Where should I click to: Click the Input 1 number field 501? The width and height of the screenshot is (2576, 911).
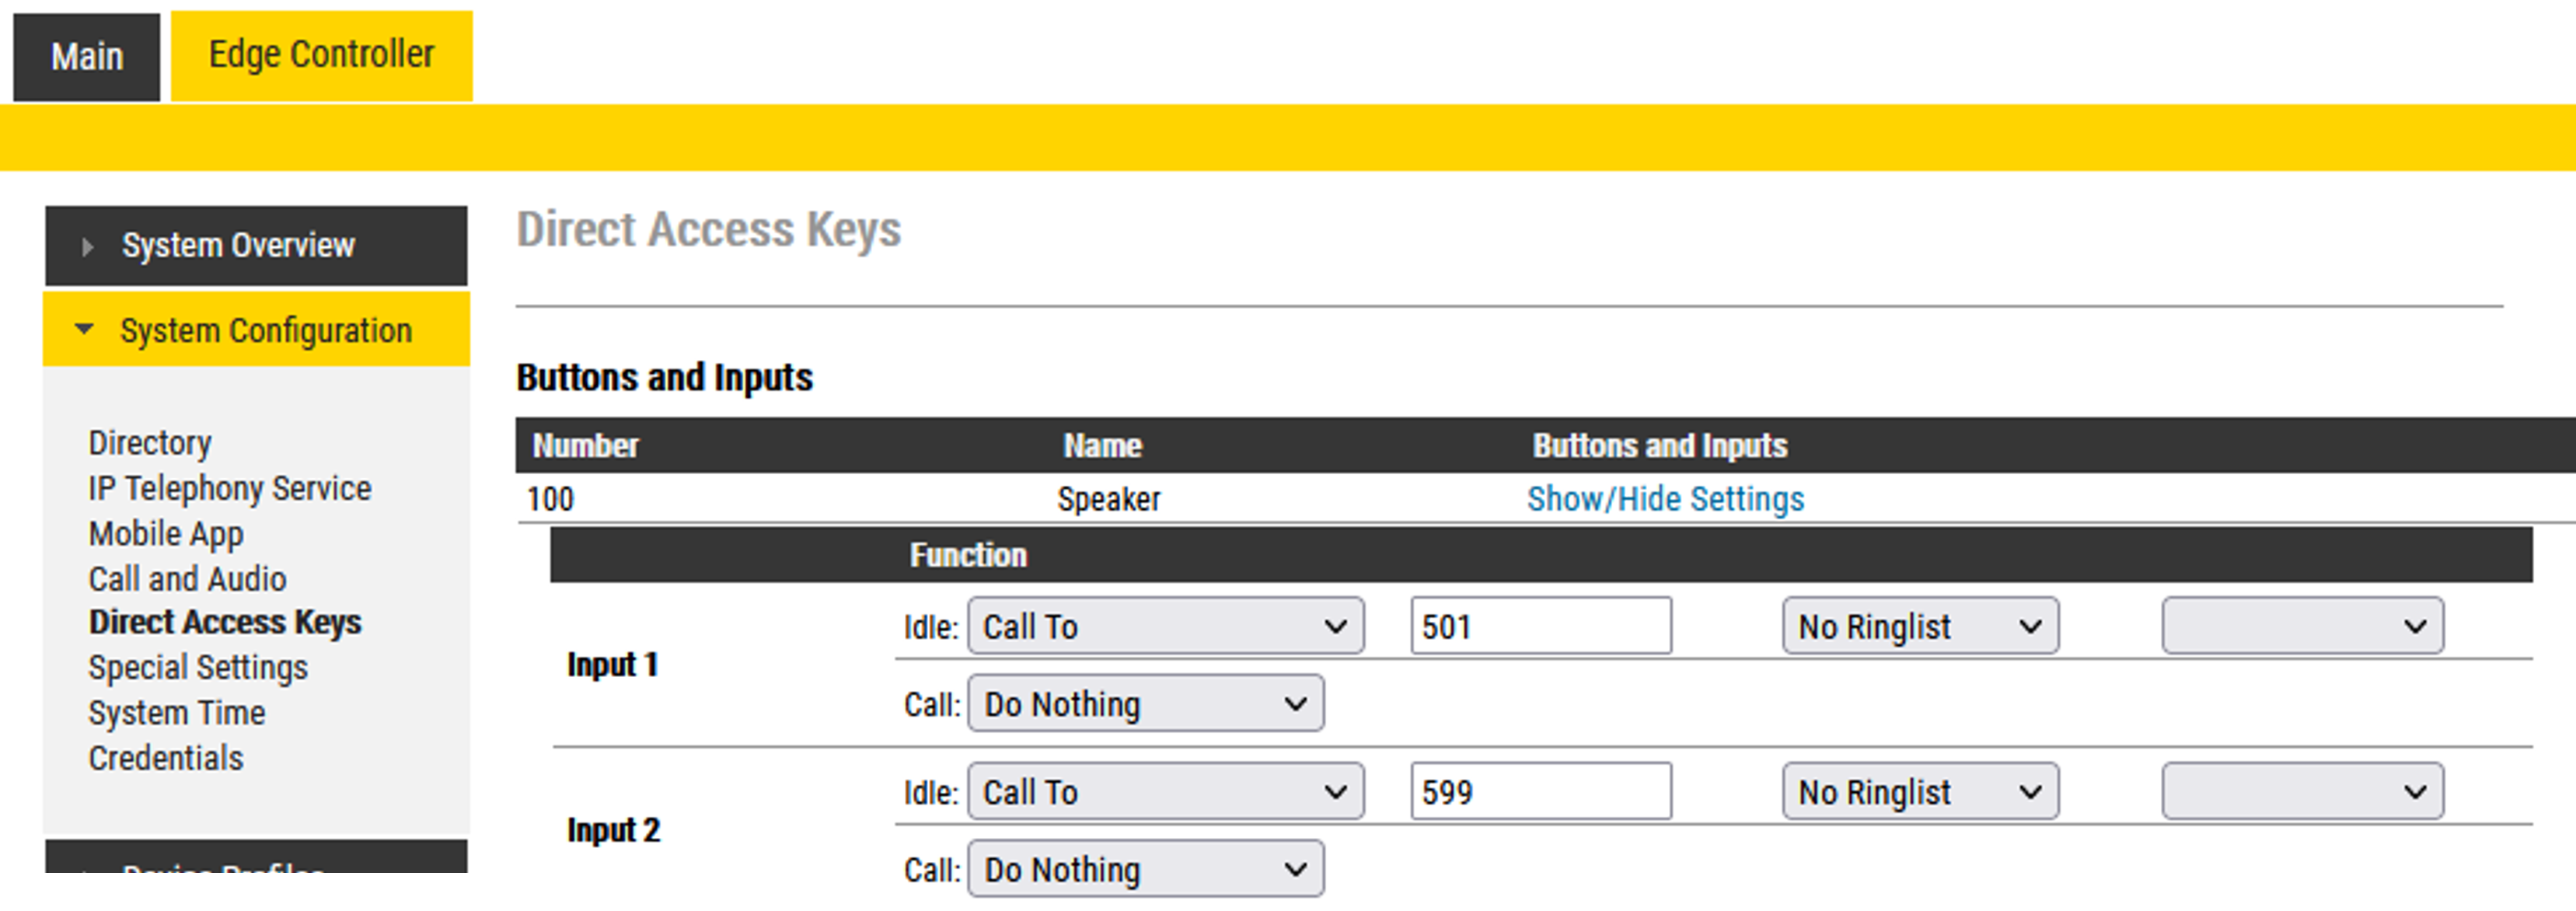(1540, 627)
